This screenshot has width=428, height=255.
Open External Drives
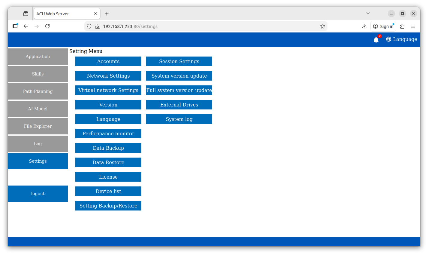coord(179,105)
